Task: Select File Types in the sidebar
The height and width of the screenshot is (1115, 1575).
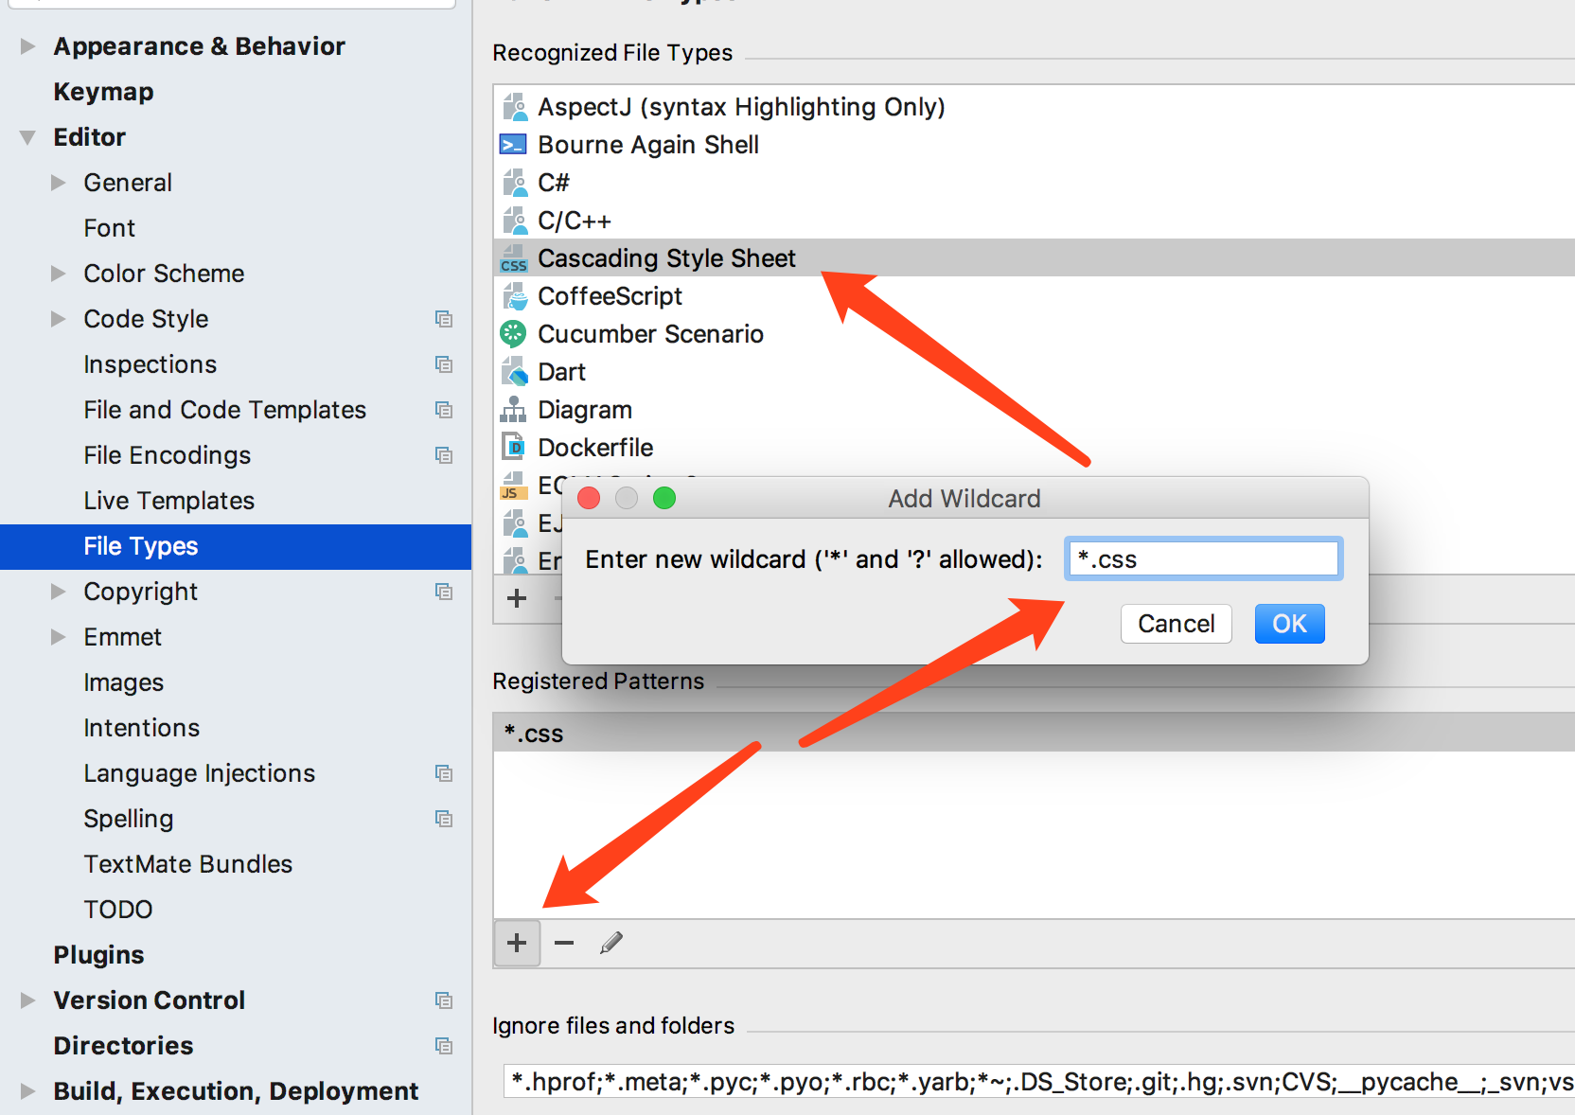Action: tap(236, 546)
